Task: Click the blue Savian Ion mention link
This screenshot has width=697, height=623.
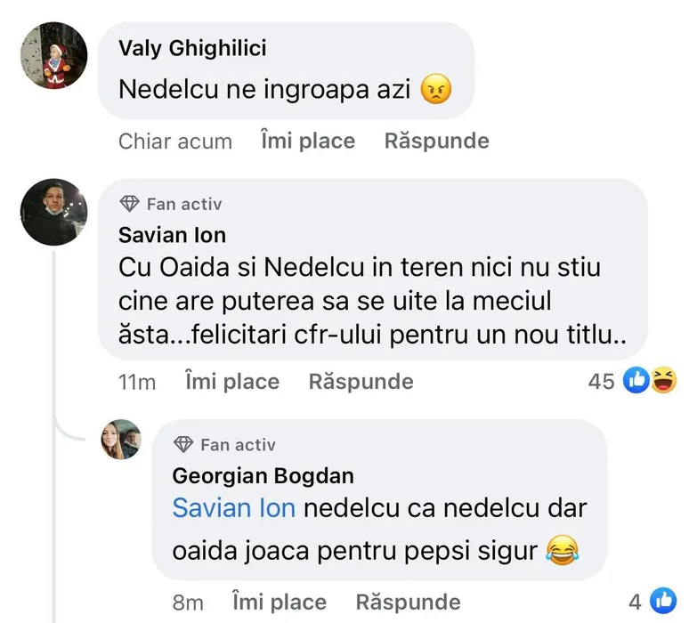Action: 234,508
